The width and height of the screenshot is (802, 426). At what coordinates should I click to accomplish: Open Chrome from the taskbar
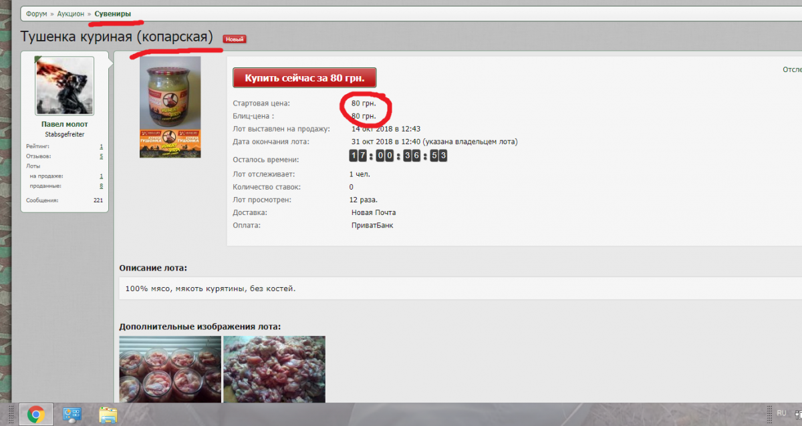[36, 415]
